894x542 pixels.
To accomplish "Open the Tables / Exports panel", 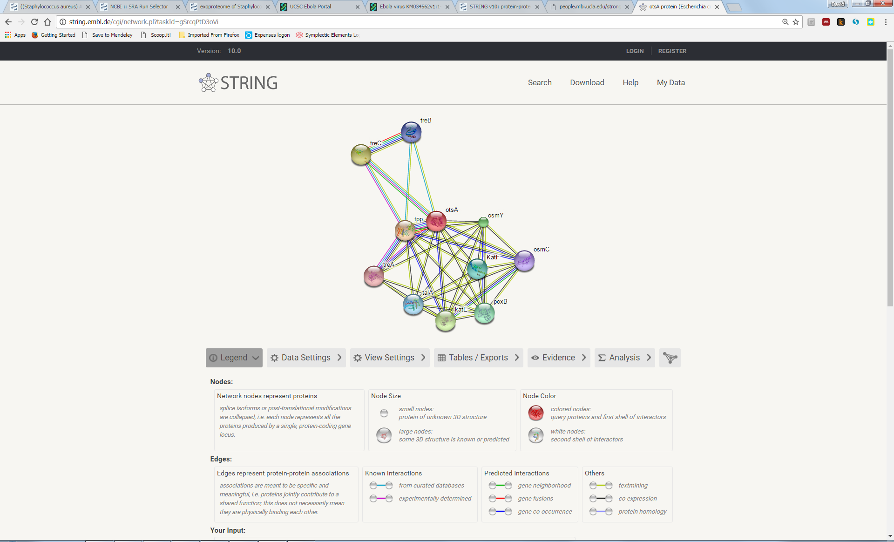I will 478,358.
